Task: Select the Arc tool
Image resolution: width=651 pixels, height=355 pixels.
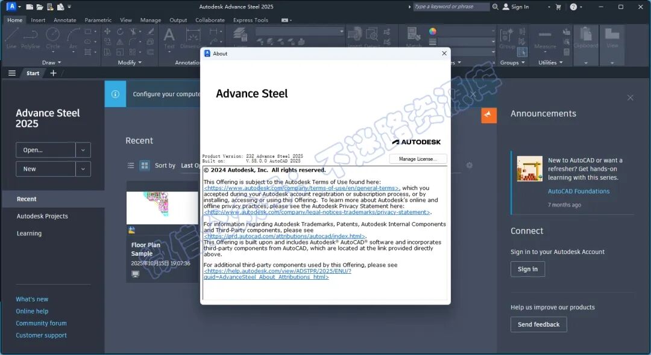Action: point(74,38)
